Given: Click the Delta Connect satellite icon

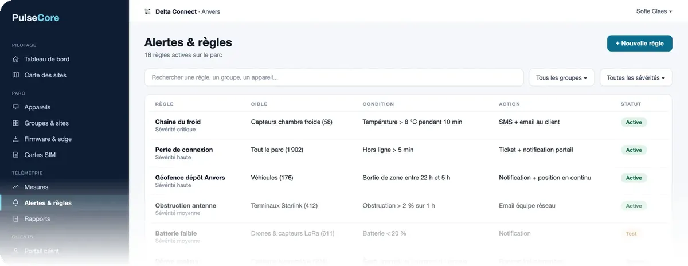Looking at the screenshot, I should pyautogui.click(x=148, y=11).
